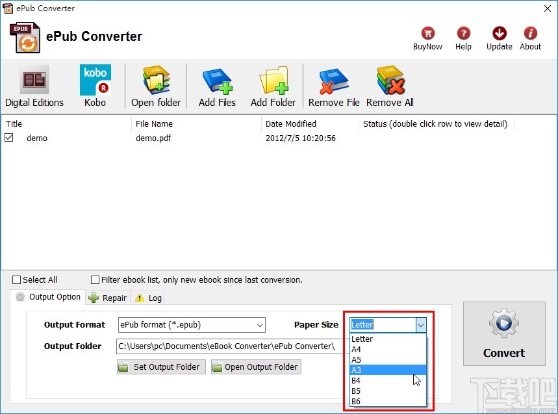Choose B6 in the Paper Size list
This screenshot has height=414, width=558.
(x=388, y=401)
